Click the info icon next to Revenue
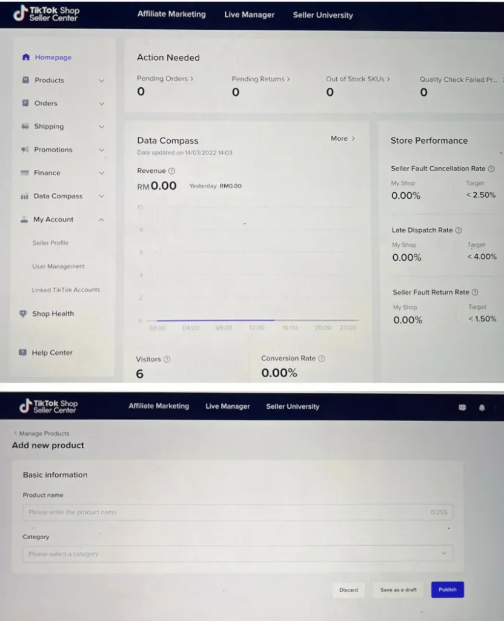Viewport: 504px width, 621px height. click(172, 171)
